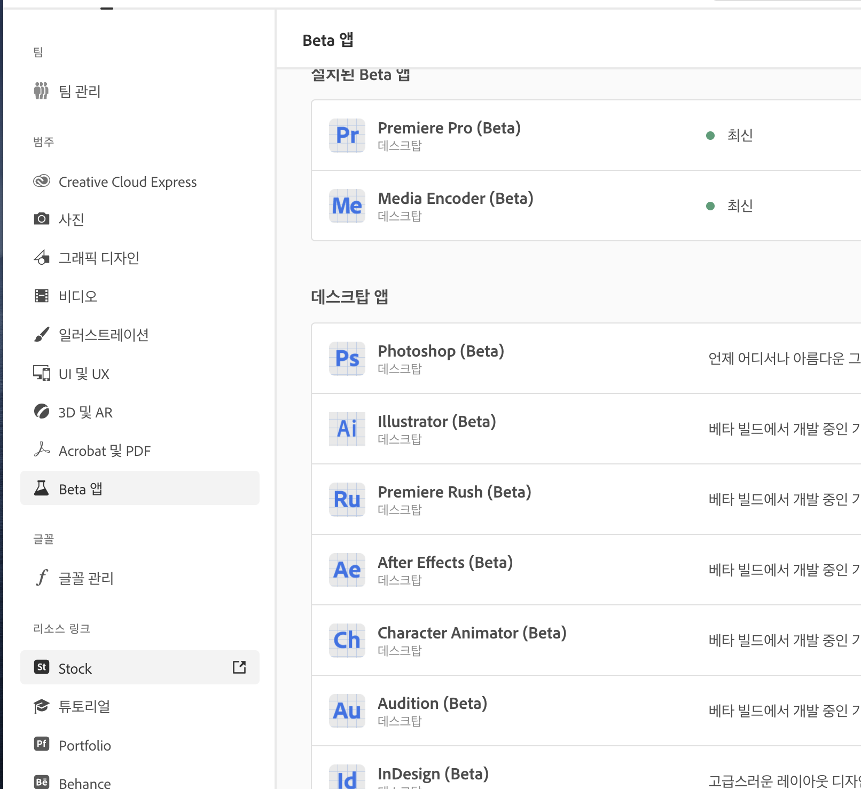
Task: Click the camera icon for 사진
Action: (42, 219)
